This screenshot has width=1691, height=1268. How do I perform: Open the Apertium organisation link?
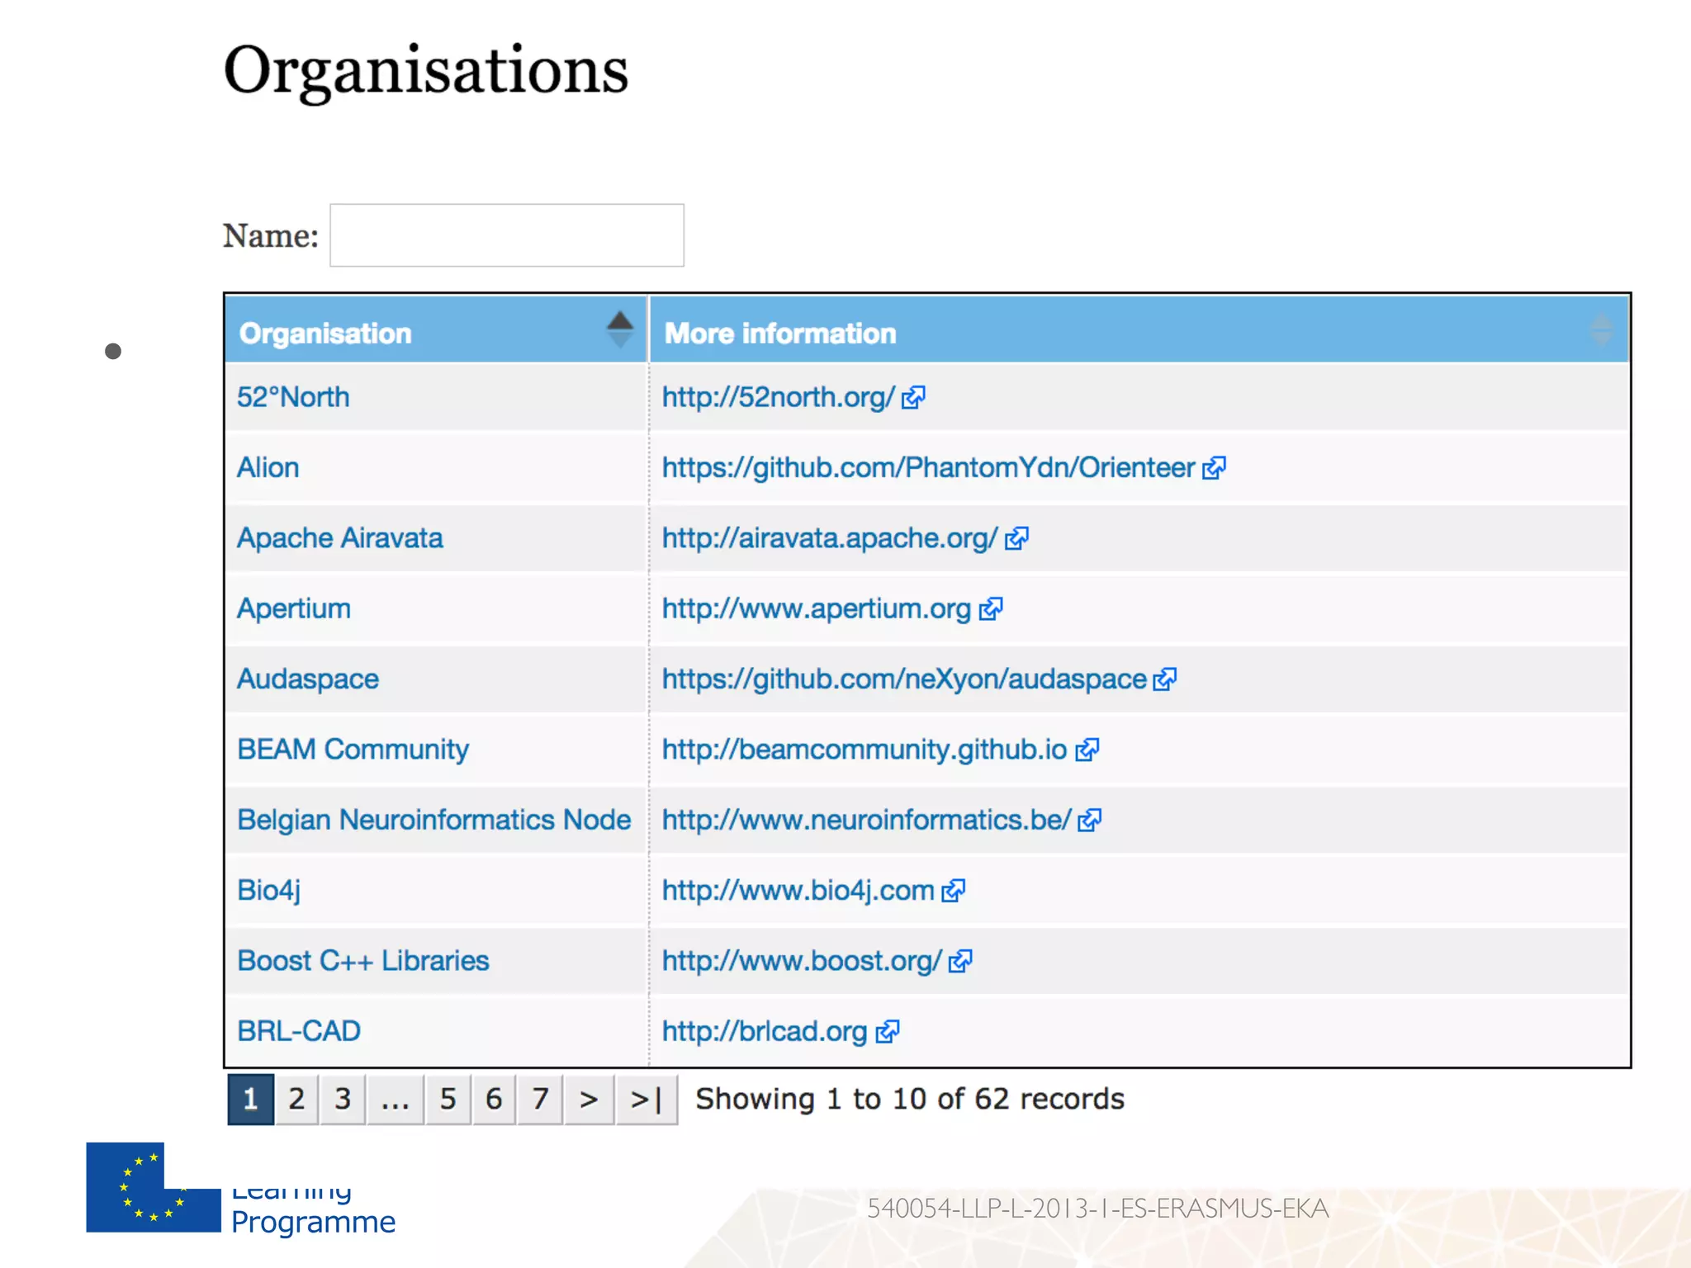pyautogui.click(x=294, y=609)
